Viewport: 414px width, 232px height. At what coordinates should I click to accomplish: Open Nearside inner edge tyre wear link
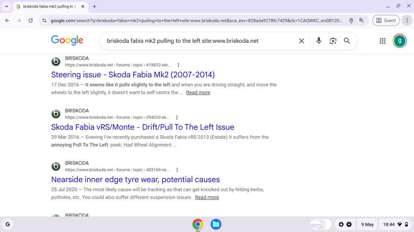coord(135,180)
